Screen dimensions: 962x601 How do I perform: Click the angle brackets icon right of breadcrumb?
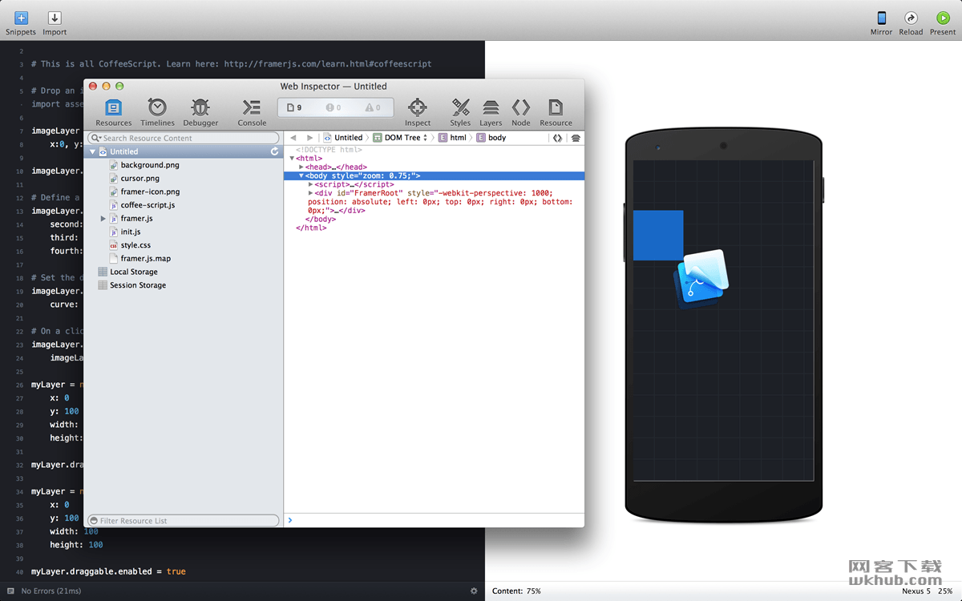click(x=557, y=138)
